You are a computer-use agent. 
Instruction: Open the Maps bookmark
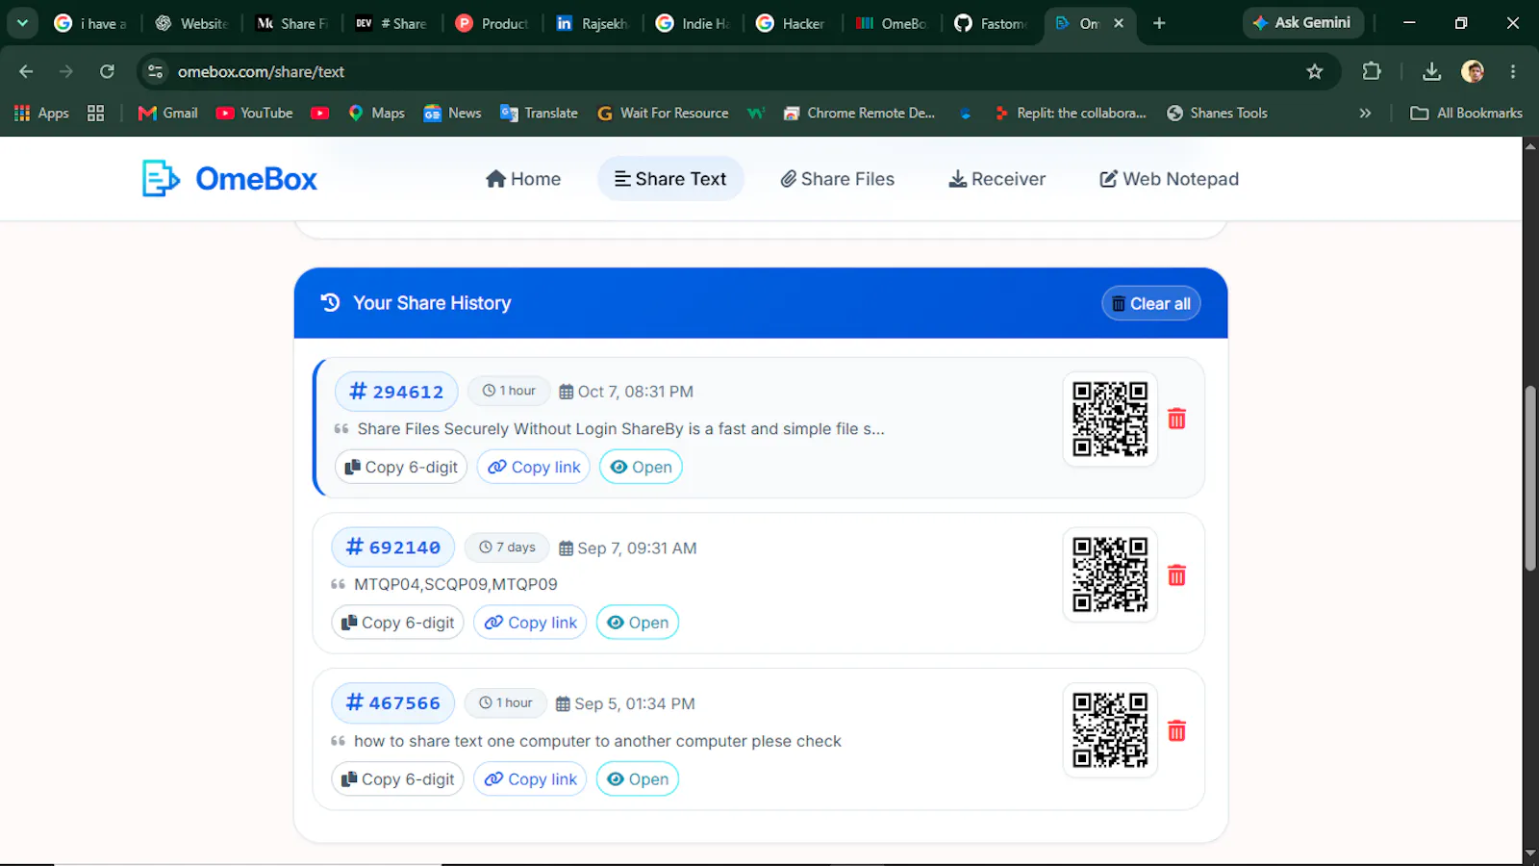(x=376, y=113)
